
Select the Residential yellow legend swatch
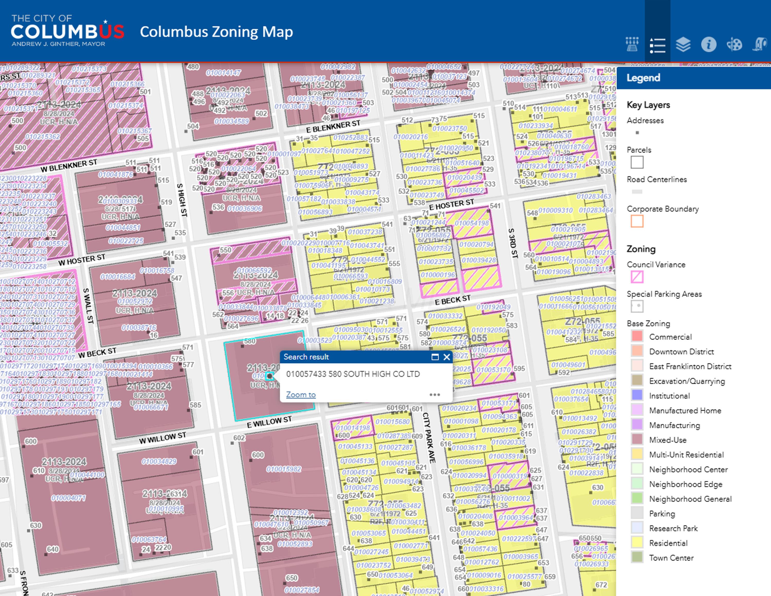pyautogui.click(x=637, y=543)
